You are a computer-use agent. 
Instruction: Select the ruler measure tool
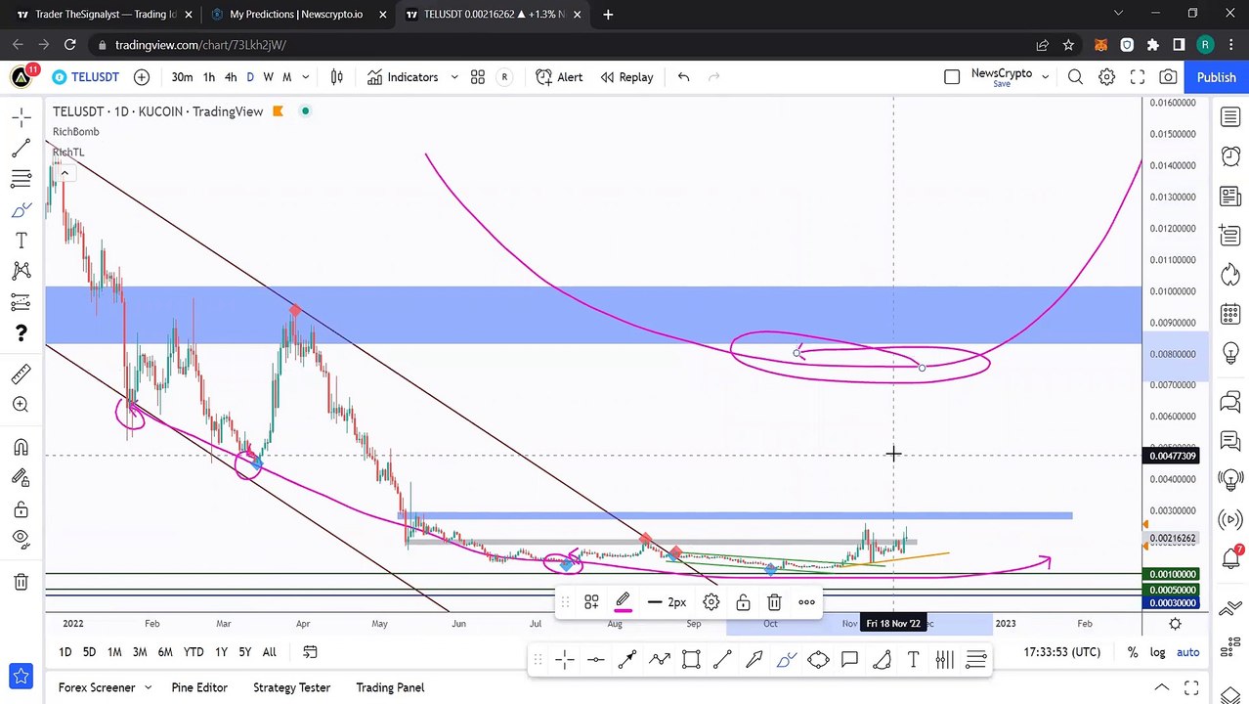tap(21, 374)
